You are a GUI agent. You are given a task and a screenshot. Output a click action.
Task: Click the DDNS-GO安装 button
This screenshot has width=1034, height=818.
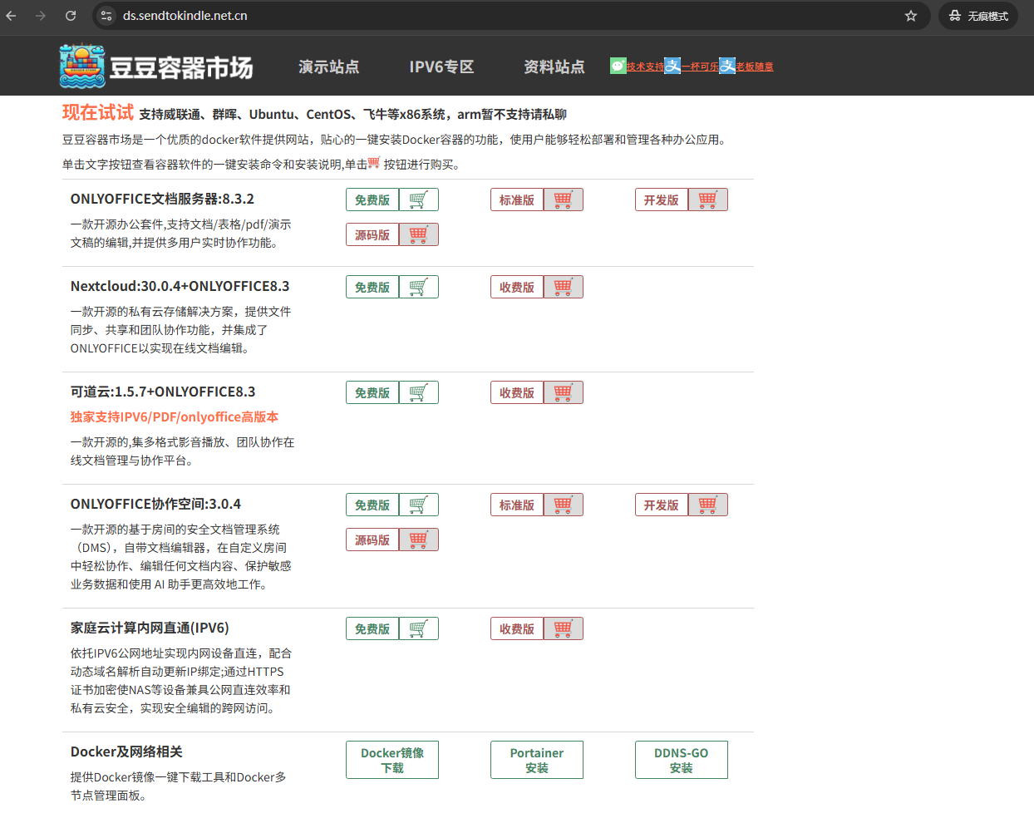pos(682,760)
